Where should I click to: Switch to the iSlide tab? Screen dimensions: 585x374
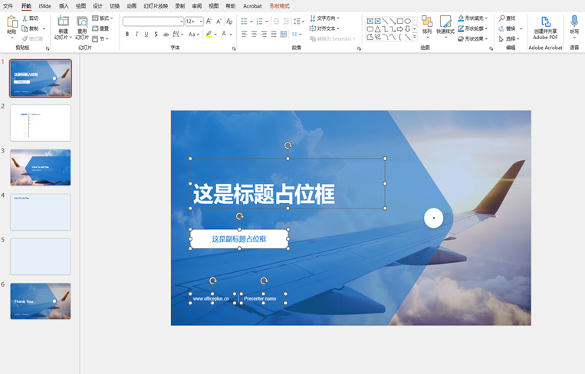click(x=44, y=6)
